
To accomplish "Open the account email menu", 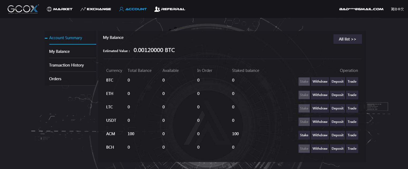I will click(x=361, y=9).
